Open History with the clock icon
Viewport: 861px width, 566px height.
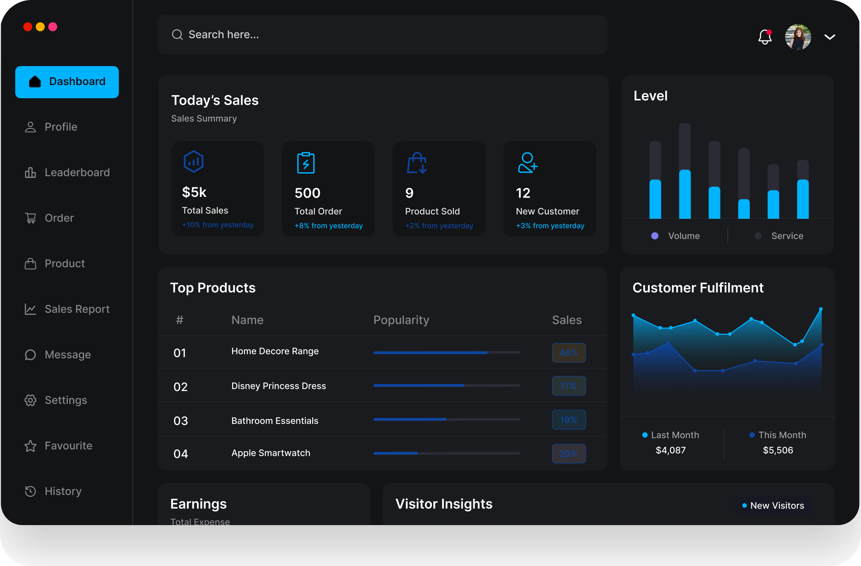[30, 491]
